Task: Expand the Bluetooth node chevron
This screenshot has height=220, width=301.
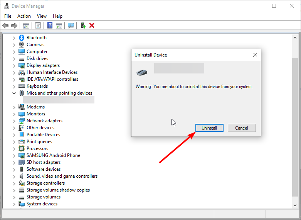Action: [14, 38]
